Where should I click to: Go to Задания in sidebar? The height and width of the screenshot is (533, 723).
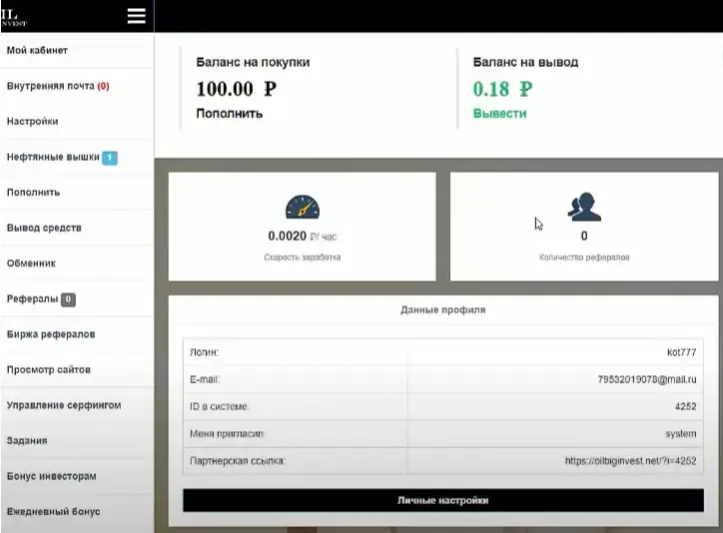click(27, 440)
